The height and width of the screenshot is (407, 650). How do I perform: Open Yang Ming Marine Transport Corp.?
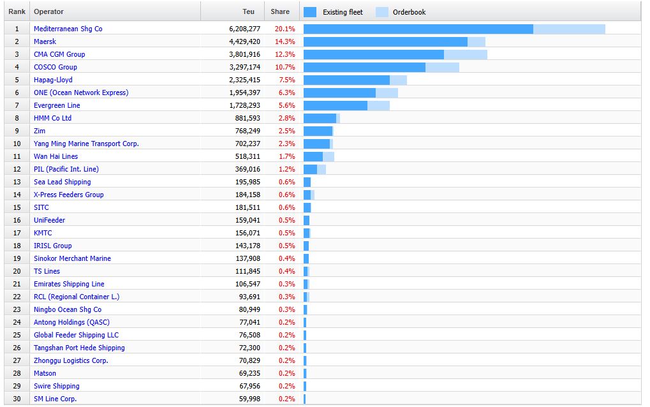pyautogui.click(x=86, y=144)
